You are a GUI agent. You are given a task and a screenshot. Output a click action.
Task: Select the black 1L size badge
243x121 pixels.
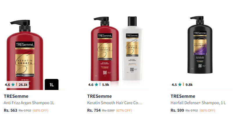pyautogui.click(x=52, y=84)
